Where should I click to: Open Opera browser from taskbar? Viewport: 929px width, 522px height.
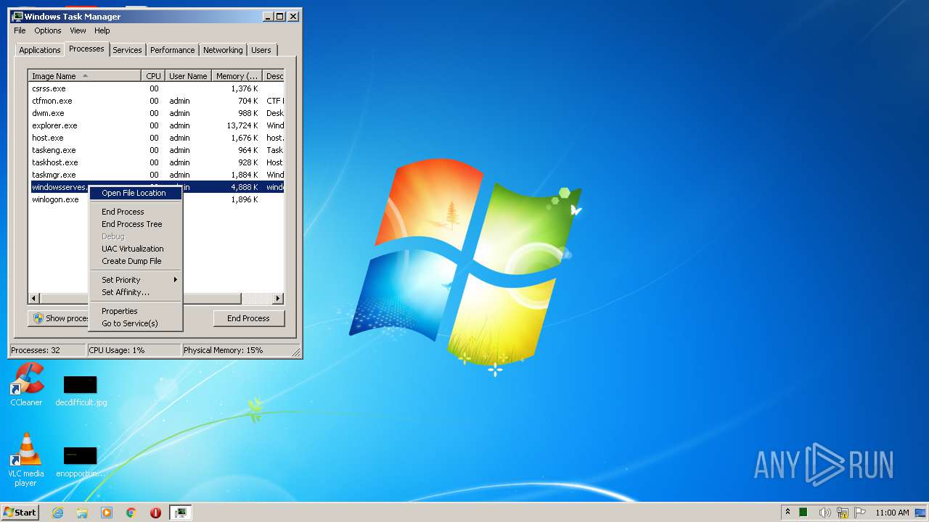point(155,513)
